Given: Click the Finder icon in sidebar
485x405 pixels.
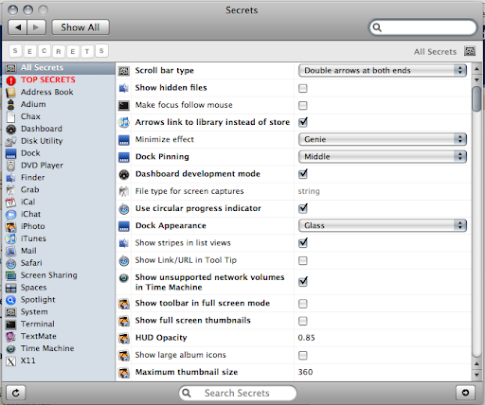Looking at the screenshot, I should 10,178.
